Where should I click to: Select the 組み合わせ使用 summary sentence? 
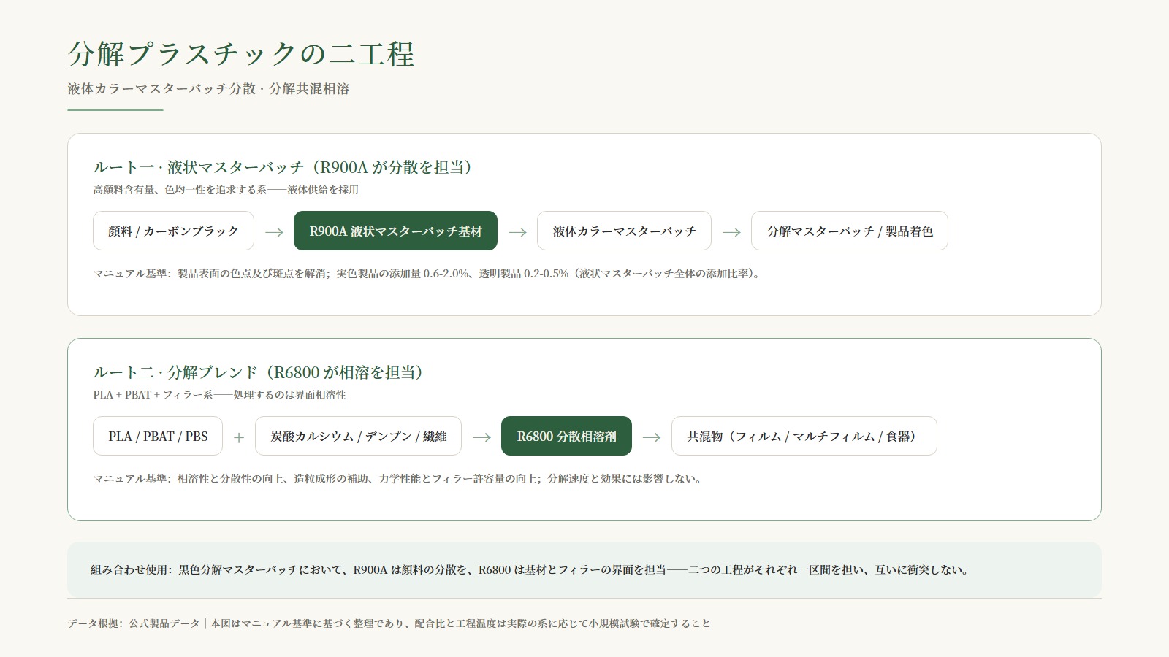tap(531, 570)
